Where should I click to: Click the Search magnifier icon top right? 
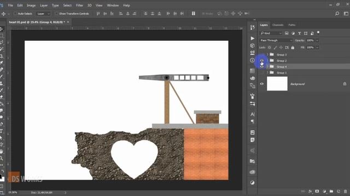click(x=337, y=14)
